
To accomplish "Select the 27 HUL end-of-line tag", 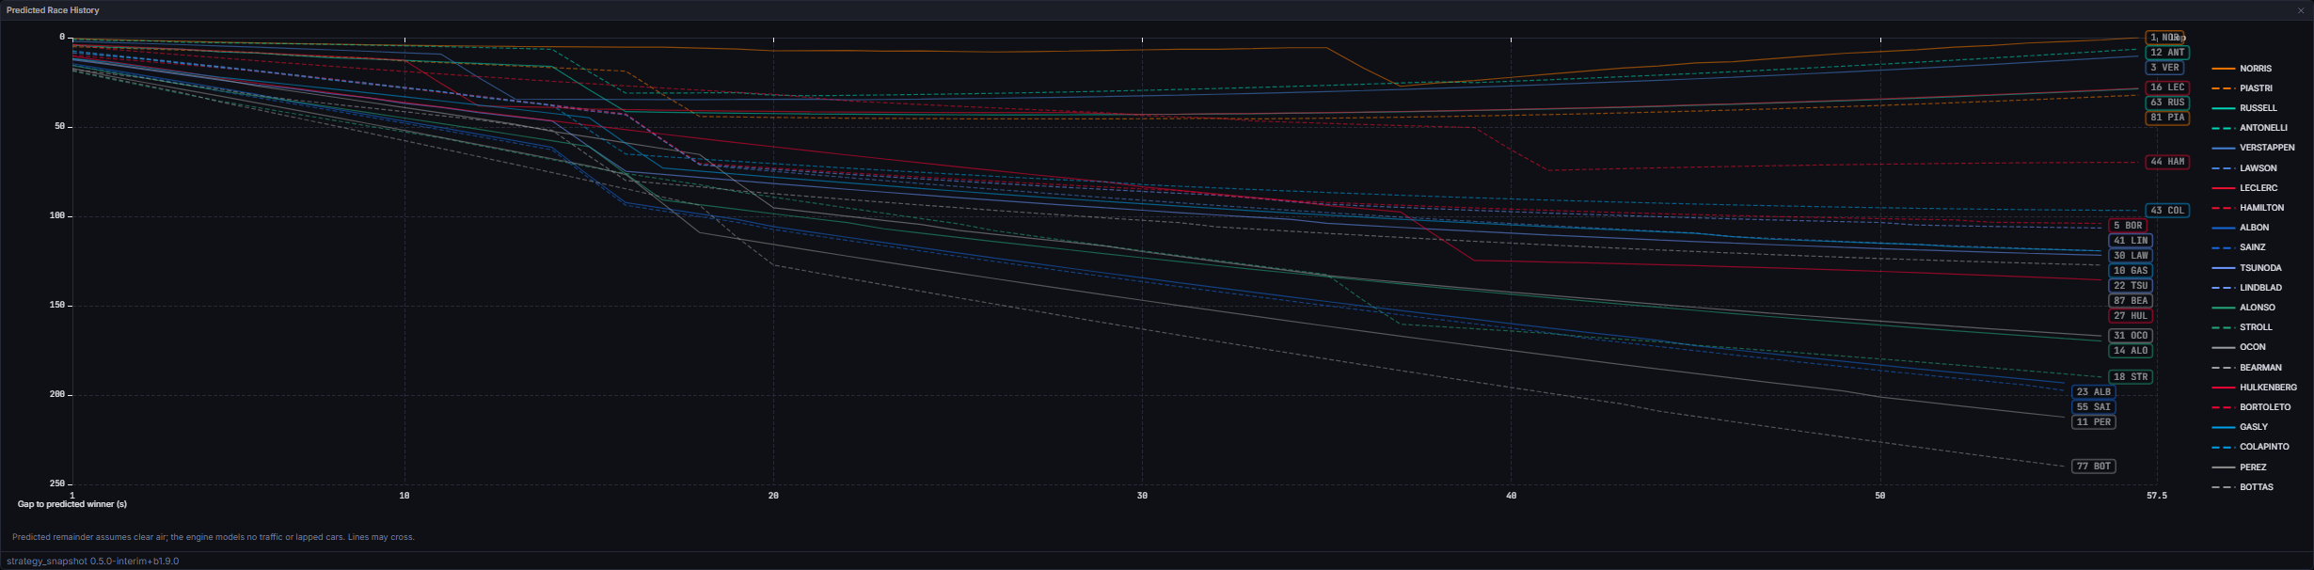I will 2131,316.
